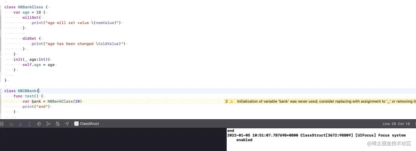This screenshot has height=151, width=416.
Task: Click the issue count '2' badge
Action: pyautogui.click(x=226, y=101)
